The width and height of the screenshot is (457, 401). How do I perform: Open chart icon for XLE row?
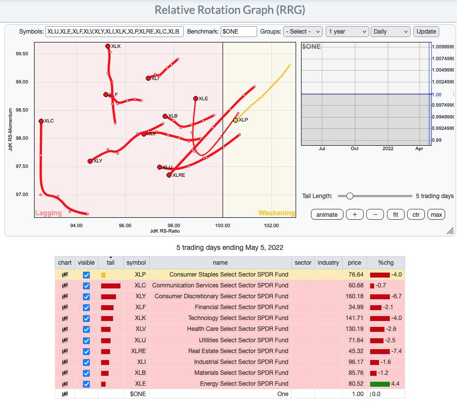pyautogui.click(x=65, y=384)
